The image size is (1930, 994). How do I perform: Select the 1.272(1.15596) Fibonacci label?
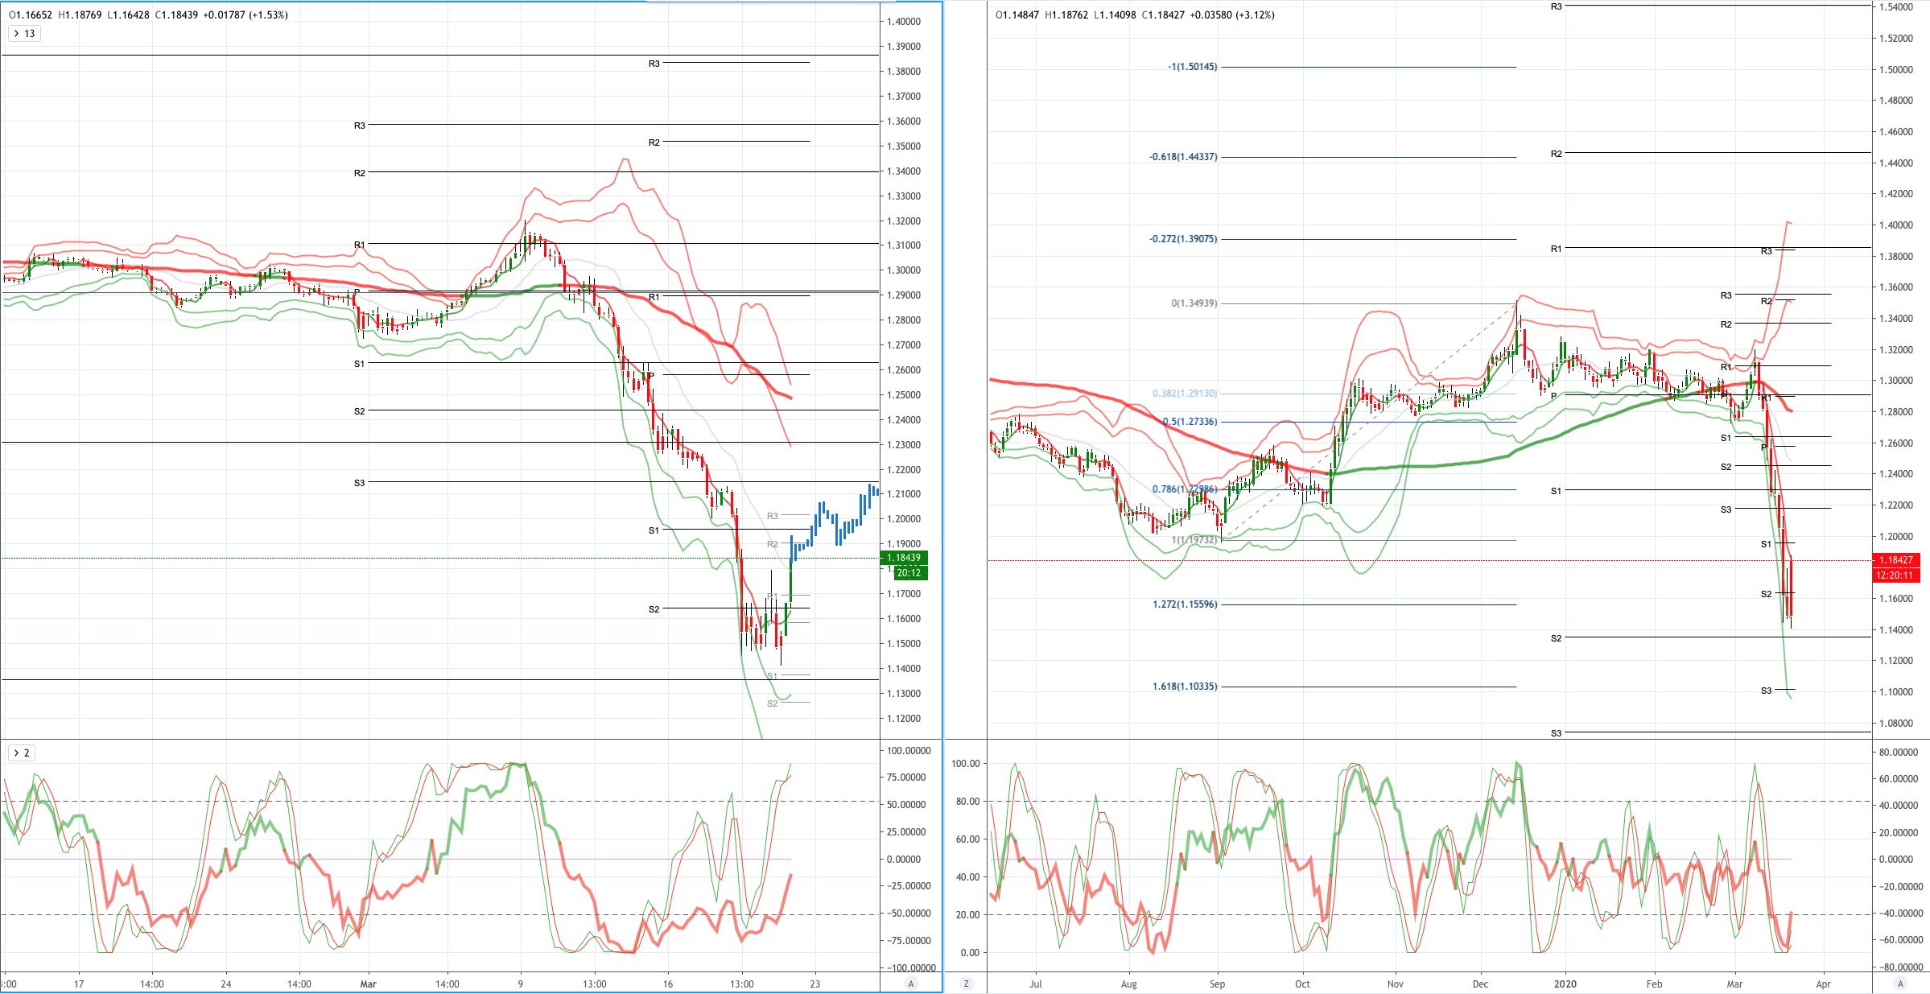click(x=1185, y=604)
